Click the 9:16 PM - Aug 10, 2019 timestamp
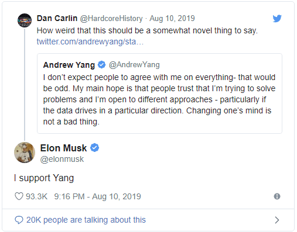 (x=97, y=196)
